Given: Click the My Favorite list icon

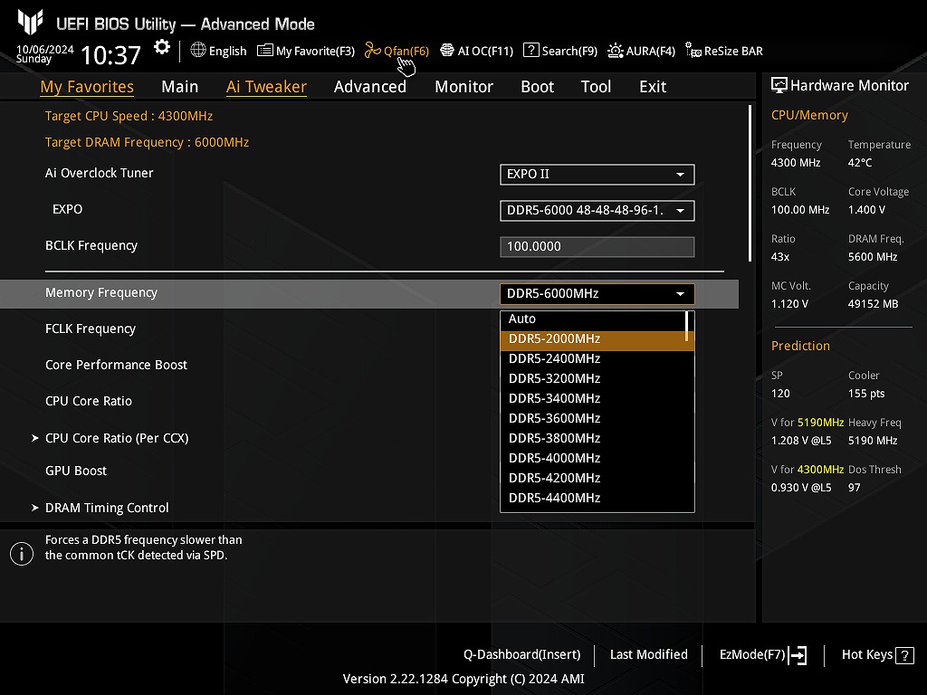Looking at the screenshot, I should pos(265,51).
